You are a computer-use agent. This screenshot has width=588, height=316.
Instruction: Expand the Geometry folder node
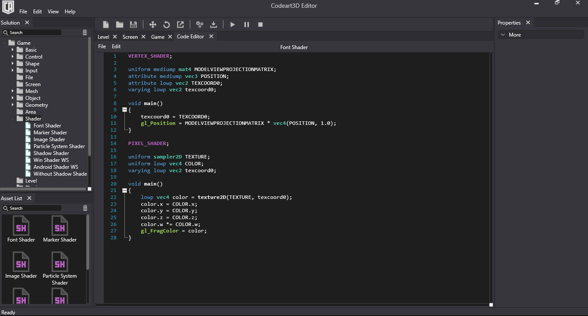(x=13, y=105)
